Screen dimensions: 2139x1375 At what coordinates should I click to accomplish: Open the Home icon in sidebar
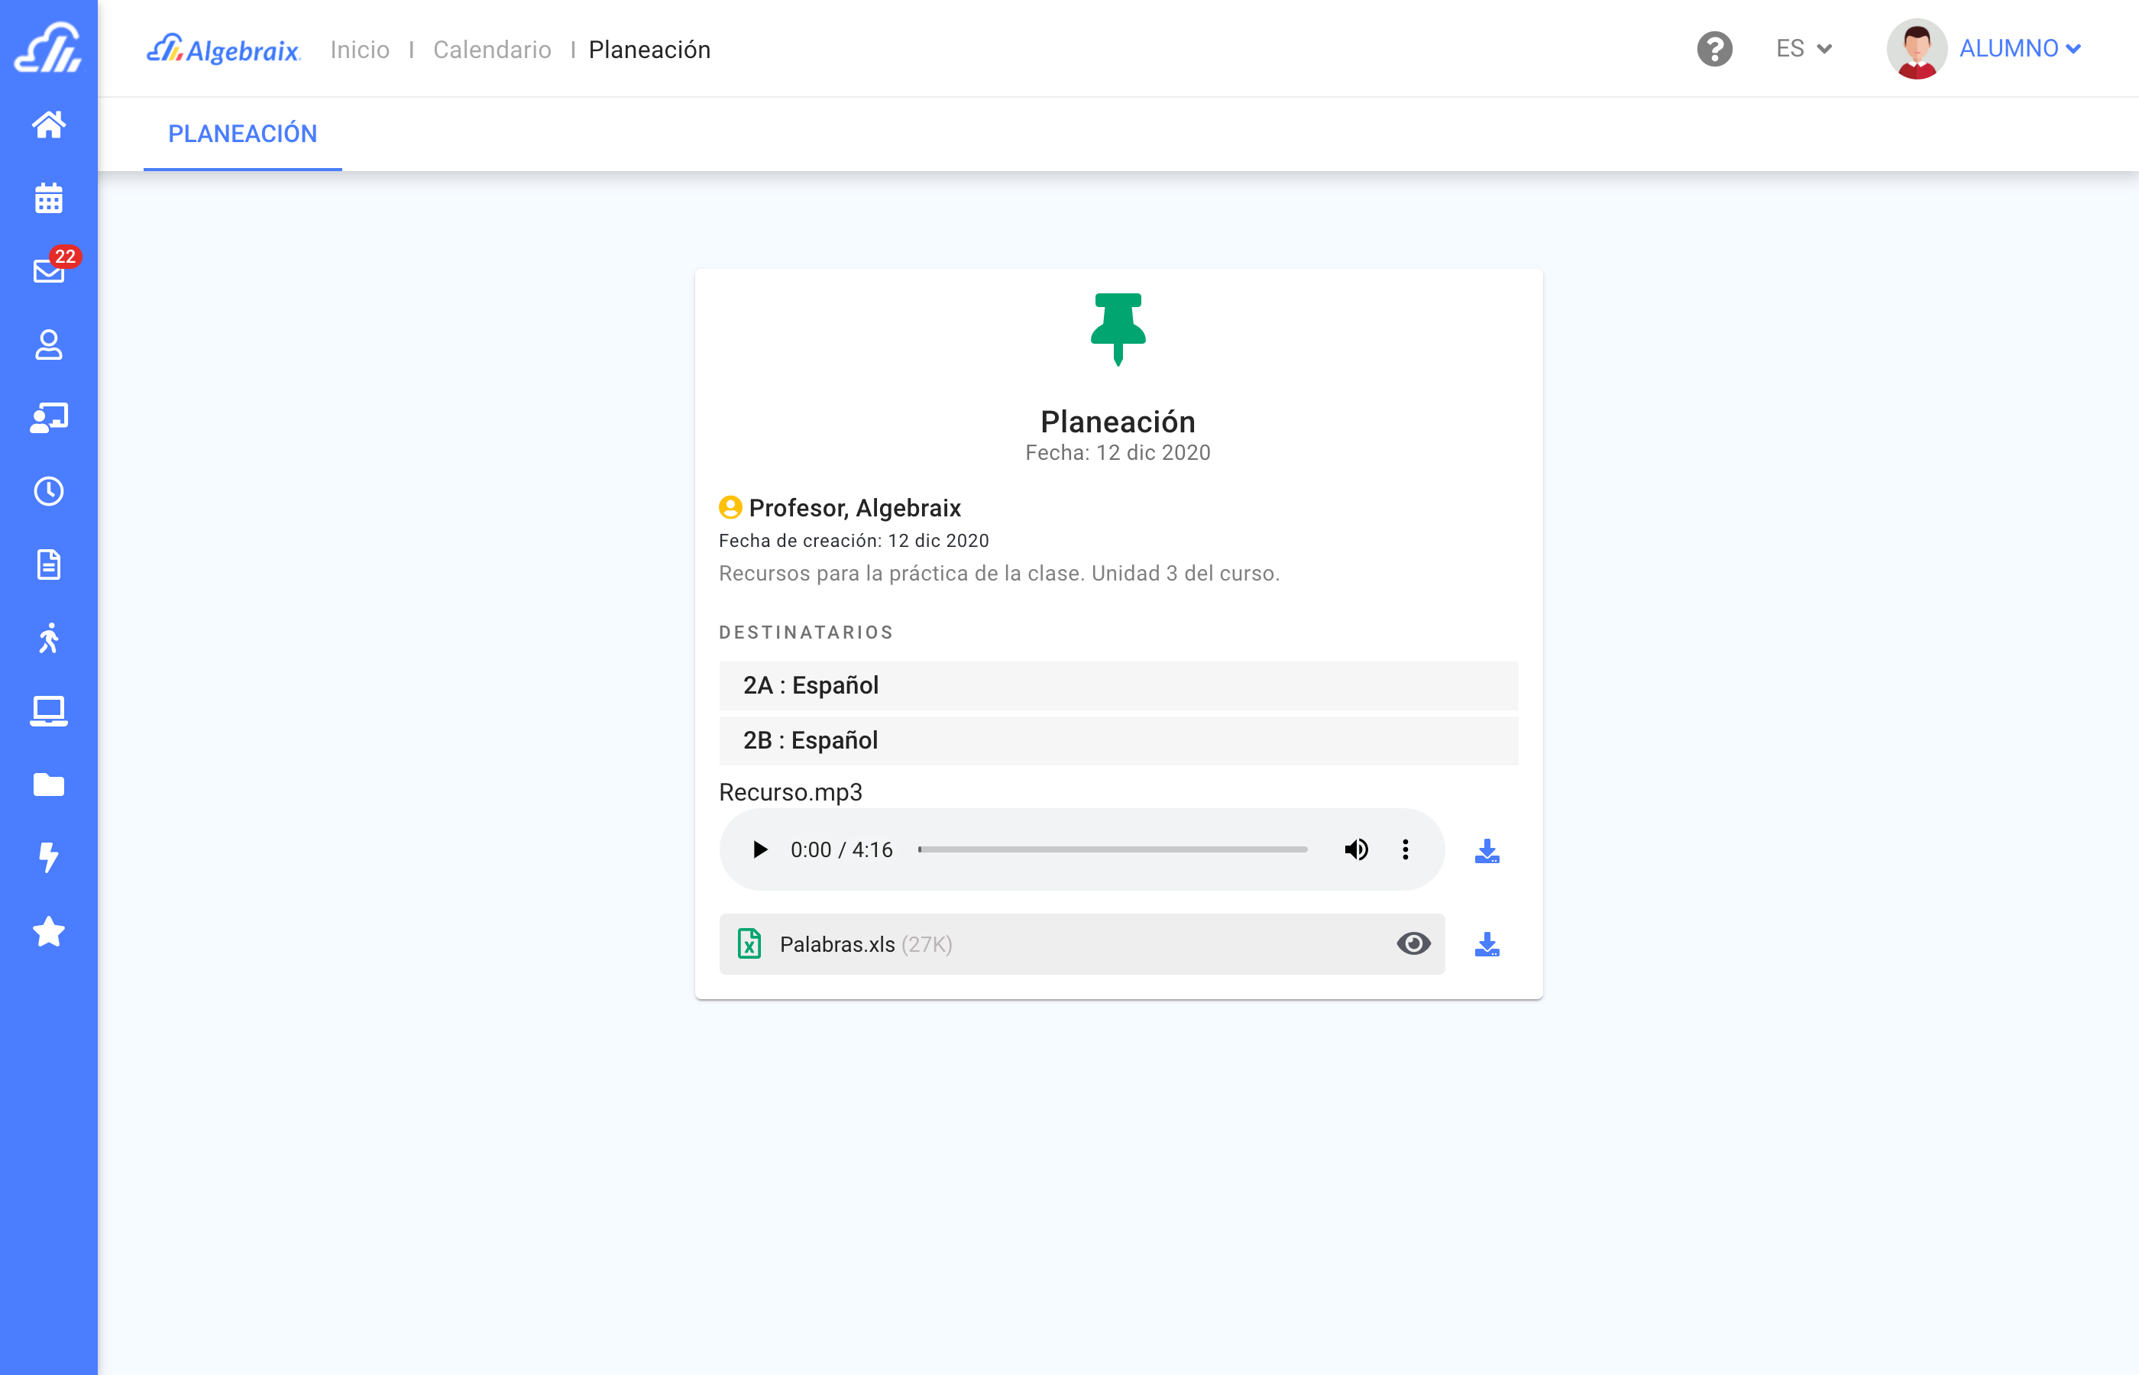click(x=48, y=124)
